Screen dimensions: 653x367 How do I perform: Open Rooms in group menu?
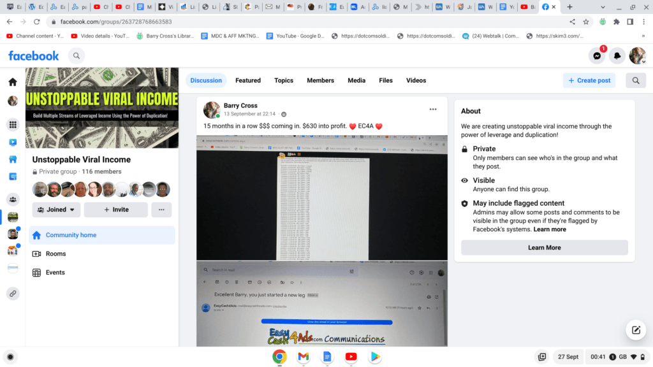coord(102,254)
